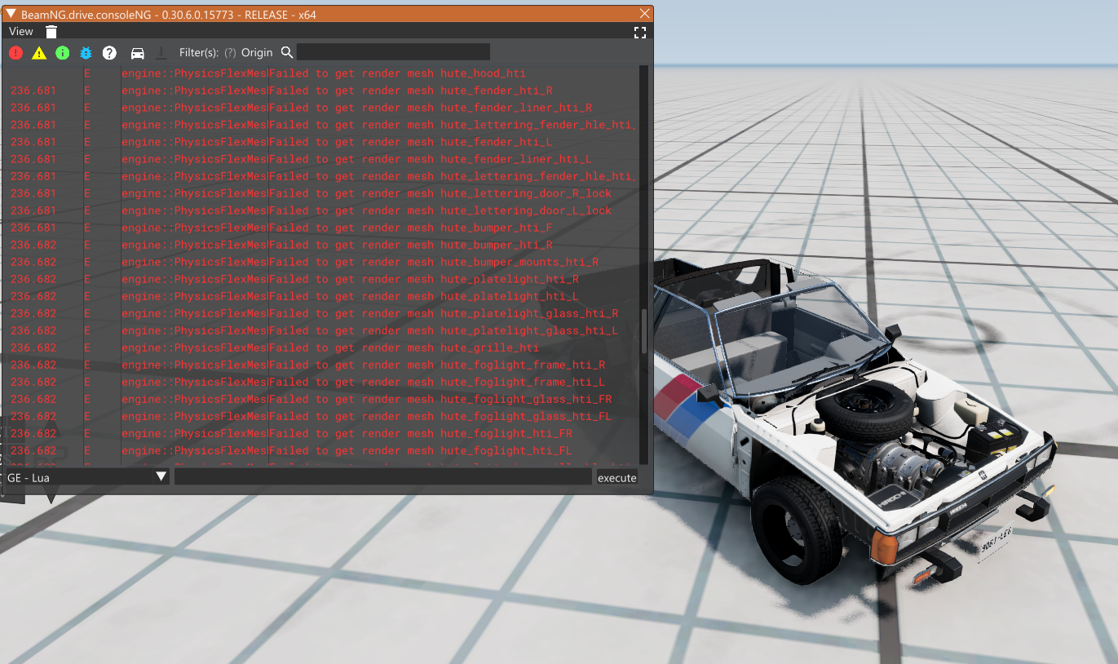Toggle the yellow warning log filter
The width and height of the screenshot is (1118, 664).
tap(39, 53)
